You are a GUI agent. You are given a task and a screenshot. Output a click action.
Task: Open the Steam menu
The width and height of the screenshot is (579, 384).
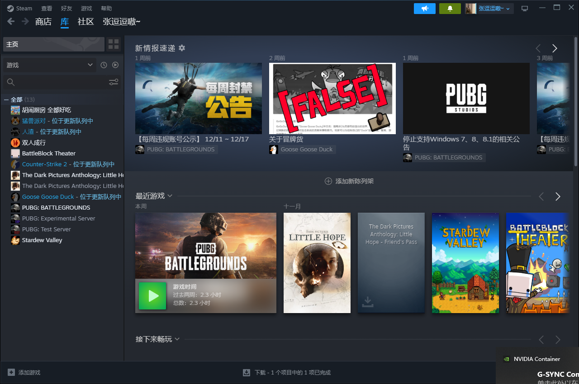(x=20, y=9)
